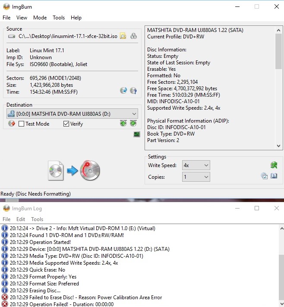This screenshot has height=307, width=284.
Task: Open the Write Speed dropdown
Action: pyautogui.click(x=196, y=165)
